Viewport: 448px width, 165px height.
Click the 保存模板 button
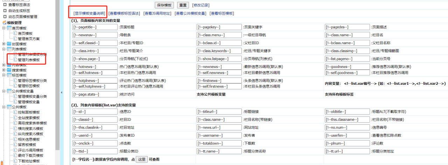tap(164, 5)
